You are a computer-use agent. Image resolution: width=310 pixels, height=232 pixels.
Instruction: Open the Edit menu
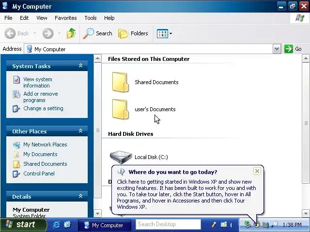point(24,18)
